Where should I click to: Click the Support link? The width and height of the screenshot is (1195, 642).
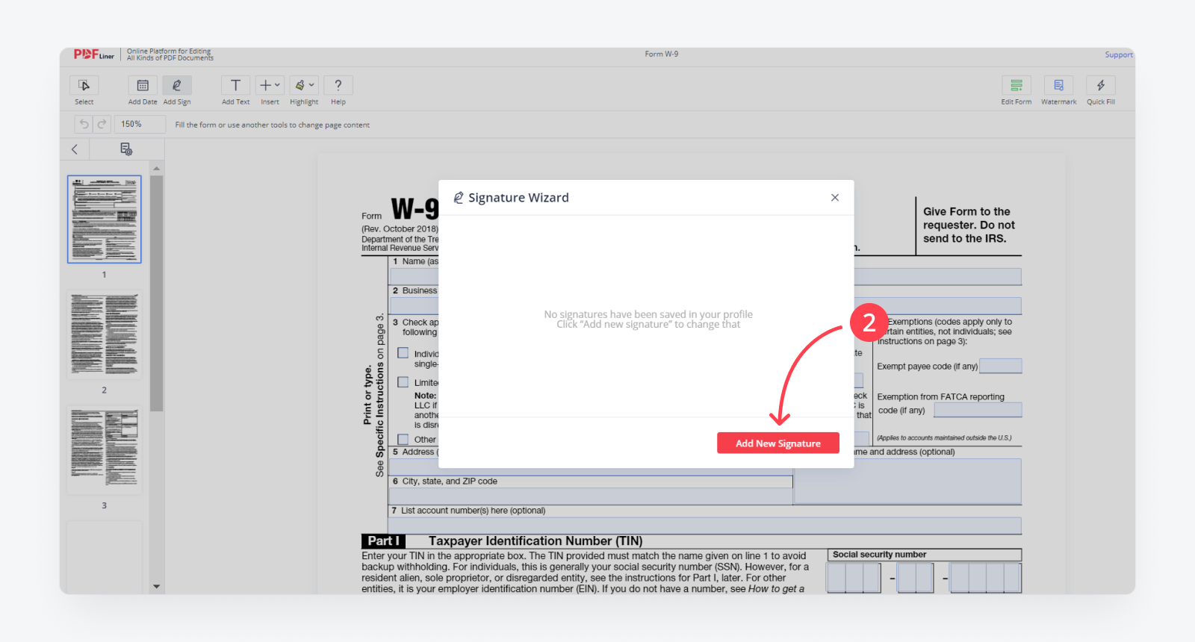coord(1119,54)
